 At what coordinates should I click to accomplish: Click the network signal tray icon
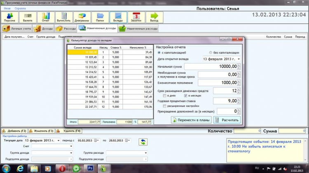point(280,168)
